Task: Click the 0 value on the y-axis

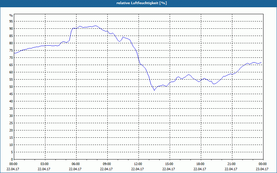Action: [12, 160]
